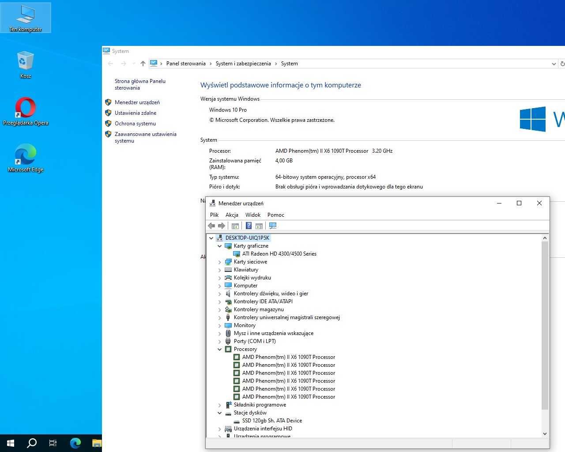The image size is (565, 452).
Task: Select the last AMD Phenom II X6 processor entry
Action: click(x=288, y=397)
